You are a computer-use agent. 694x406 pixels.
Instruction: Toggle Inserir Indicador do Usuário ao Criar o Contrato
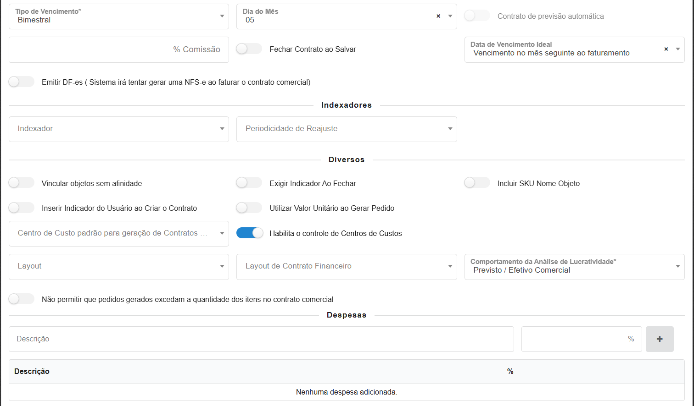pyautogui.click(x=22, y=208)
